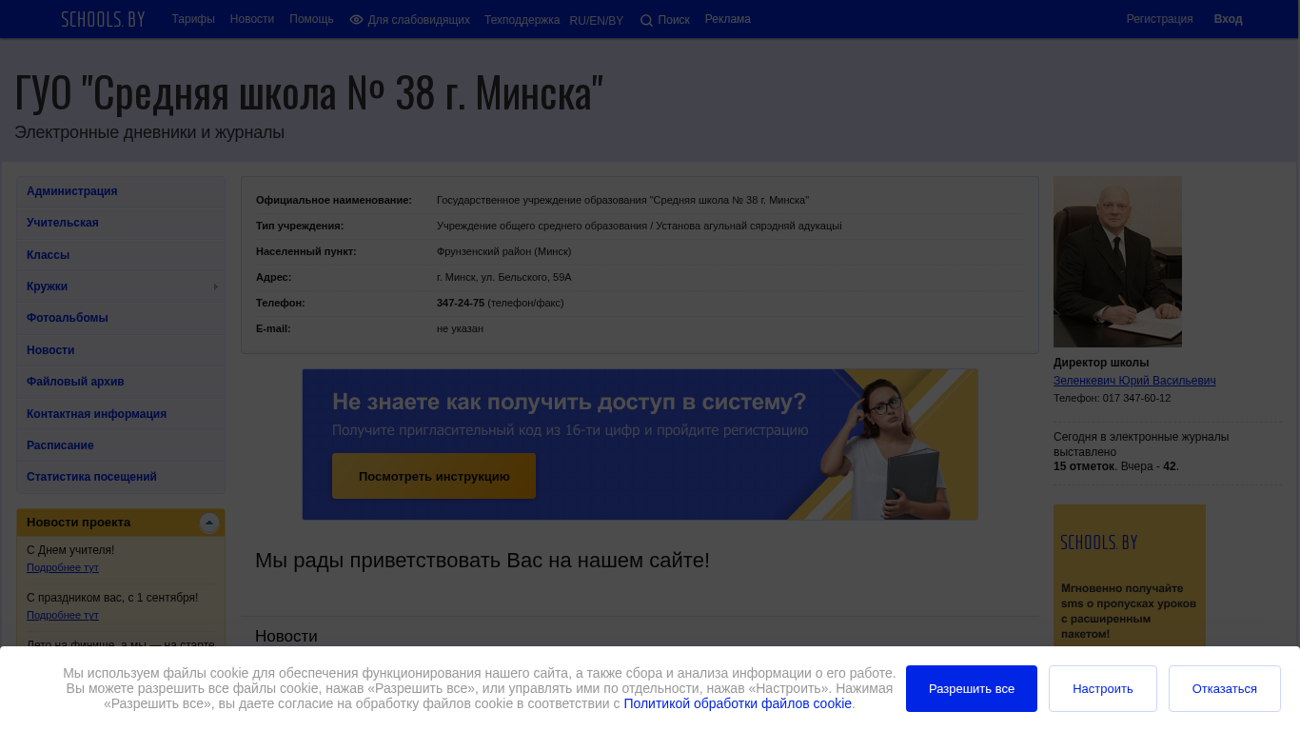
Task: Open Фотоальбомы in the sidebar
Action: (x=121, y=318)
